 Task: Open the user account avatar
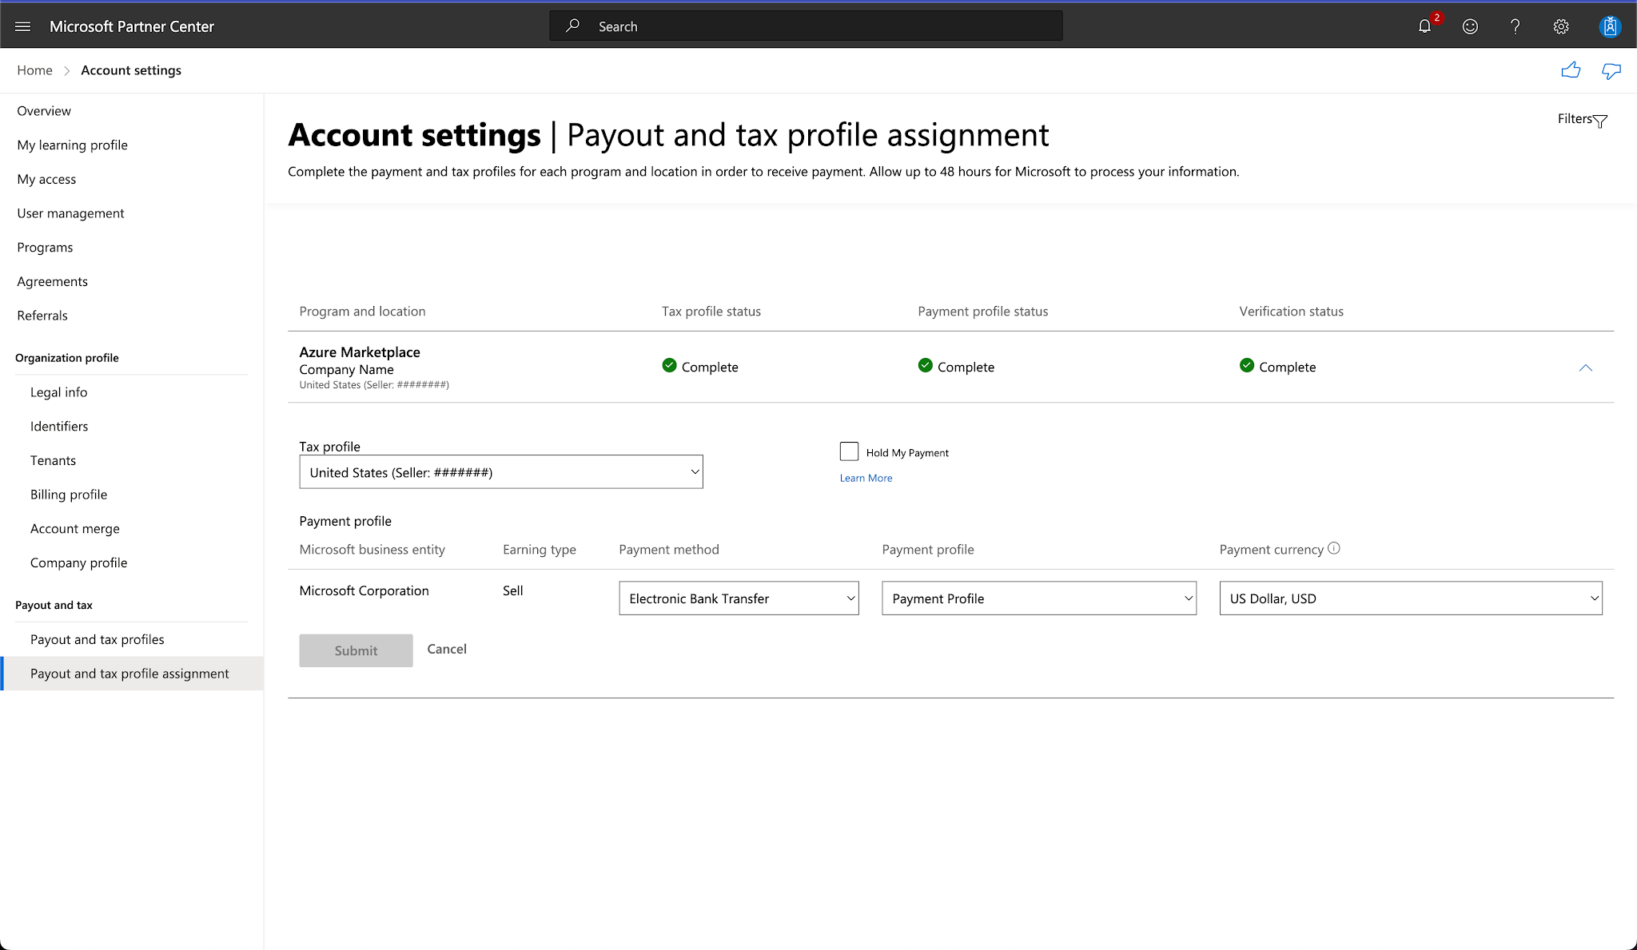[1610, 26]
